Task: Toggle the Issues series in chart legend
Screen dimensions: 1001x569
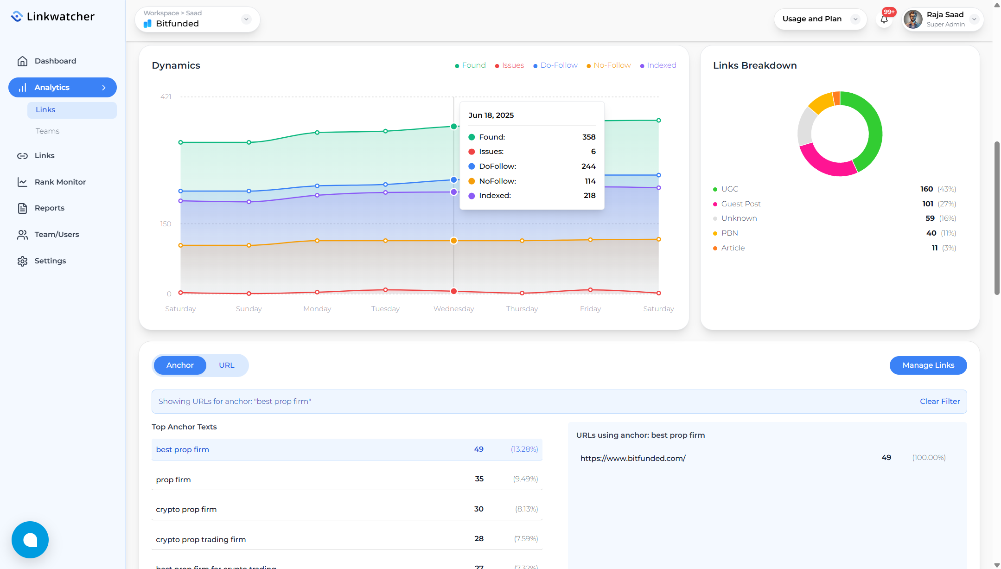Action: pos(510,65)
